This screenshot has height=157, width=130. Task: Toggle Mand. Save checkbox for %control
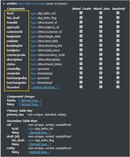tap(101, 87)
